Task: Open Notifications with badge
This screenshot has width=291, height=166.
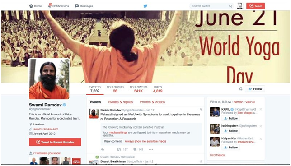Action: pyautogui.click(x=58, y=6)
